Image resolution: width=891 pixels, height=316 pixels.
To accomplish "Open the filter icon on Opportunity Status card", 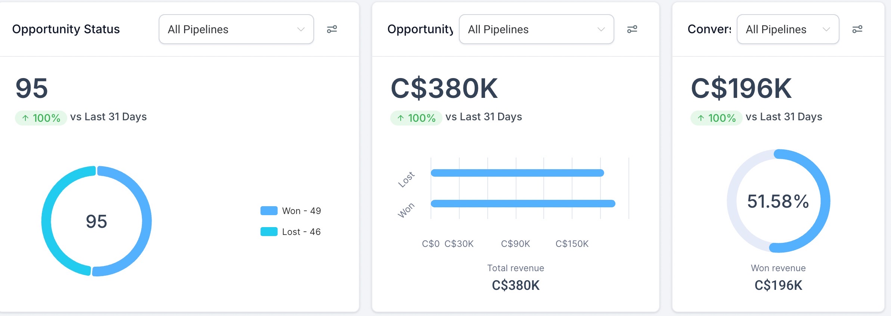I will 332,29.
